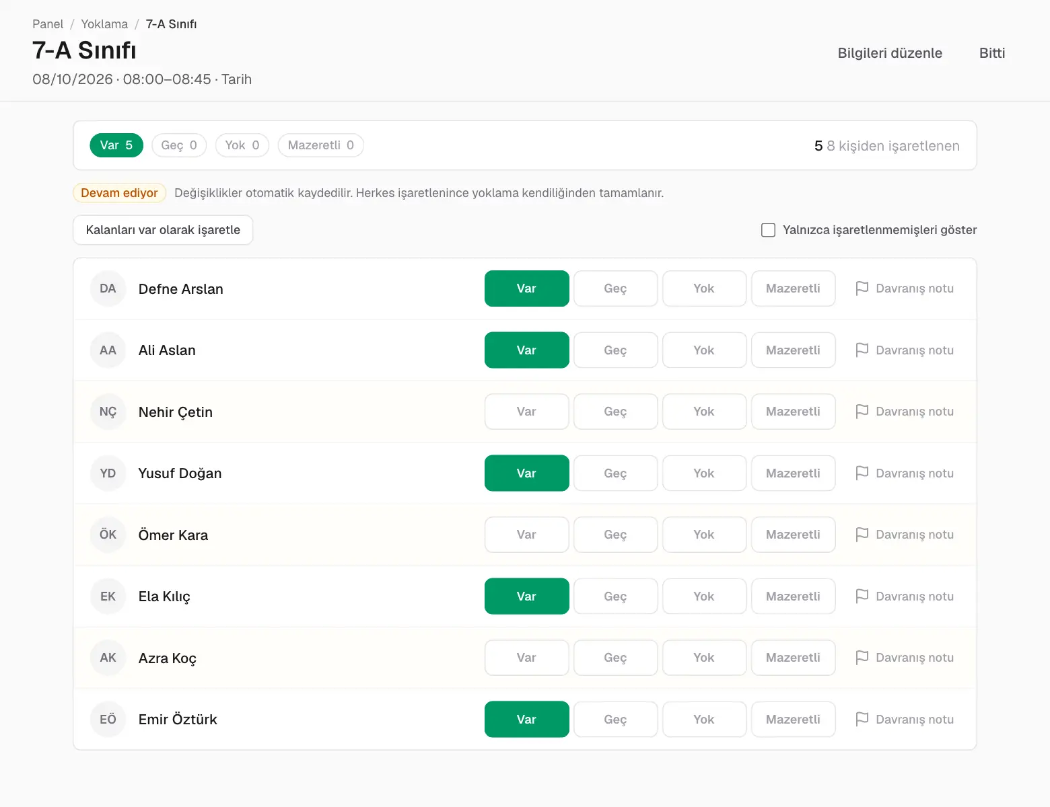Image resolution: width=1050 pixels, height=807 pixels.
Task: Enable Yalnızca işaretlenmemişleri göster checkbox
Action: (x=768, y=230)
